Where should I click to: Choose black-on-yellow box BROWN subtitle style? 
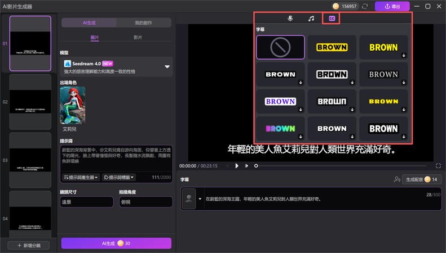point(332,47)
